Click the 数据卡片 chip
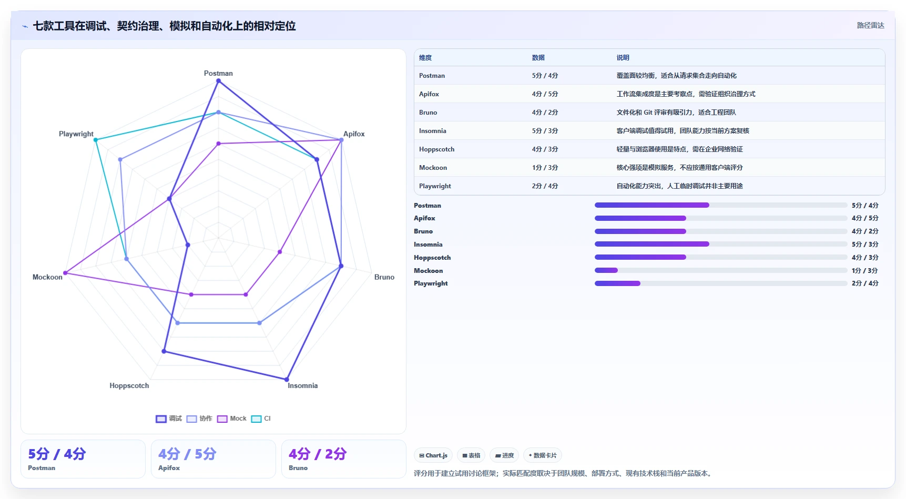906x499 pixels. tap(543, 455)
